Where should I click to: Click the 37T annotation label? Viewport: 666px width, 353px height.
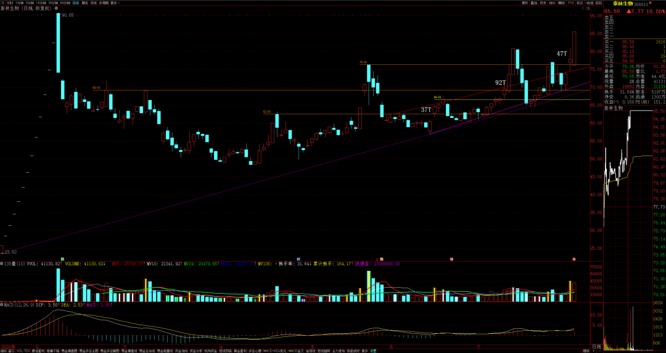[x=426, y=110]
